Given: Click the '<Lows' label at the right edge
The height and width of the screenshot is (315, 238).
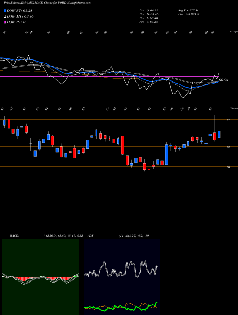Looking at the screenshot, I should click(x=234, y=108).
